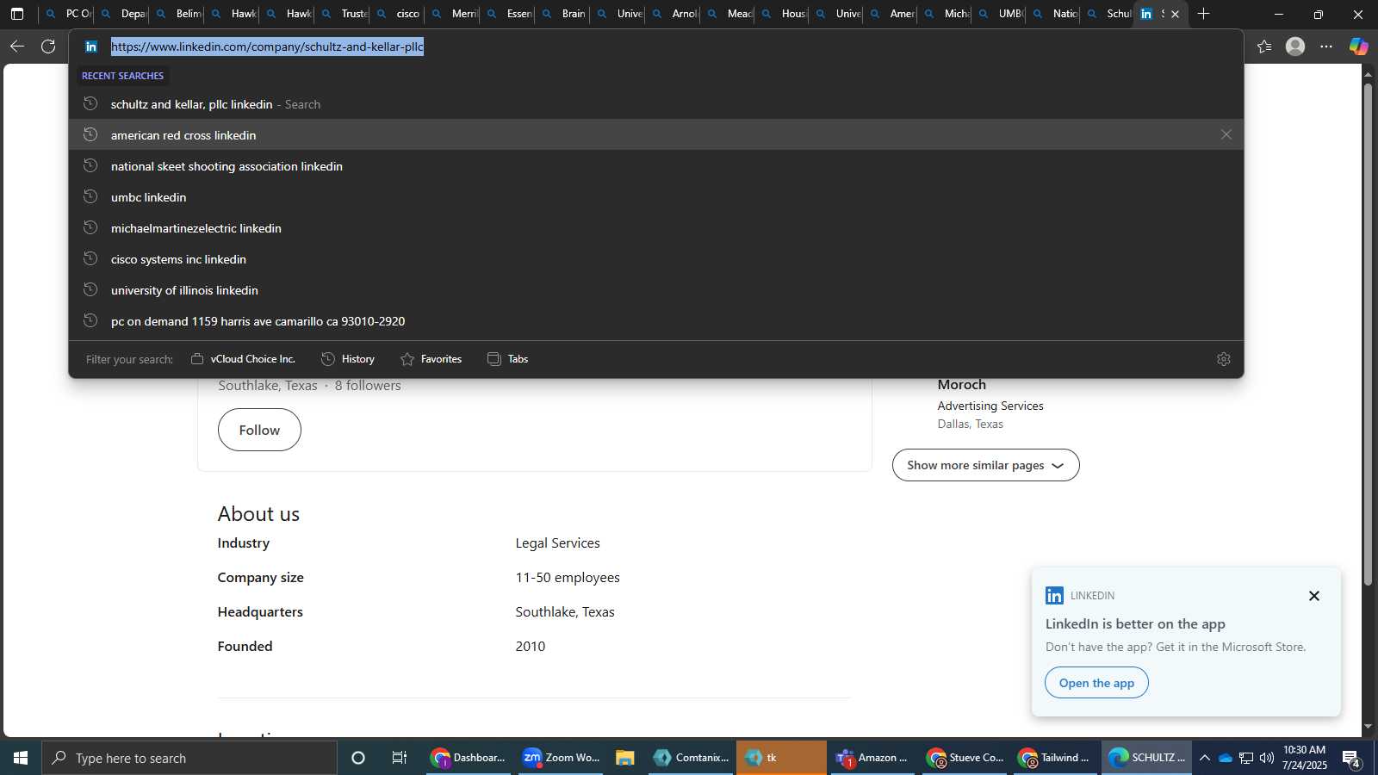Click the browser back arrow
Viewport: 1378px width, 775px height.
(x=17, y=46)
